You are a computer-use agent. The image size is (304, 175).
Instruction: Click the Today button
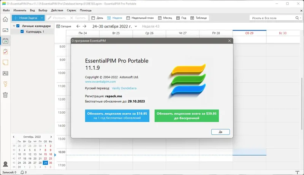click(x=64, y=26)
